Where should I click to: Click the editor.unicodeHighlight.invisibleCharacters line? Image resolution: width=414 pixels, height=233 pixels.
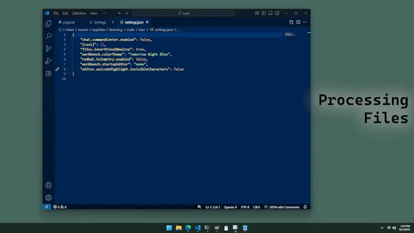(132, 69)
